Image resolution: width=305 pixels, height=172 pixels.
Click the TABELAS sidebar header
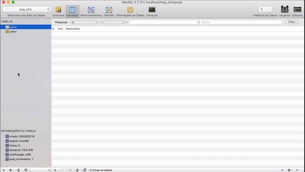[x=7, y=21]
